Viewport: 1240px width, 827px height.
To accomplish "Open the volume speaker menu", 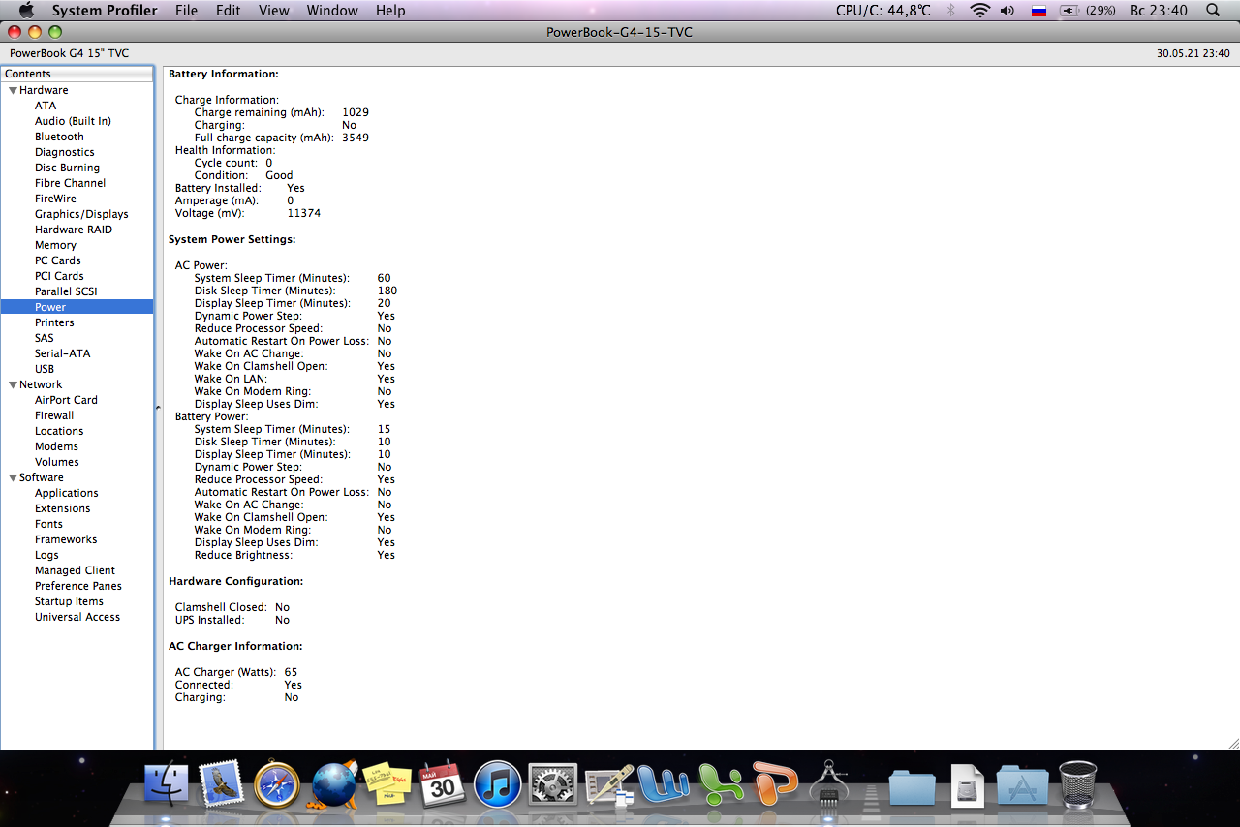I will 1007,11.
